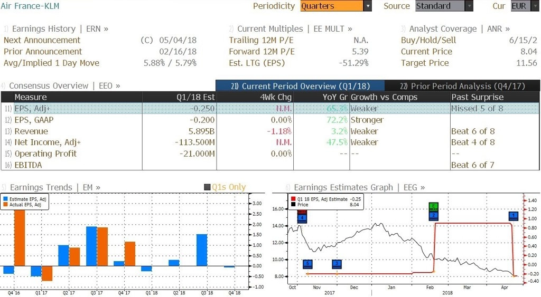This screenshot has width=541, height=297.
Task: Open Earnings Estimates Graph EEG link
Action: 359,187
